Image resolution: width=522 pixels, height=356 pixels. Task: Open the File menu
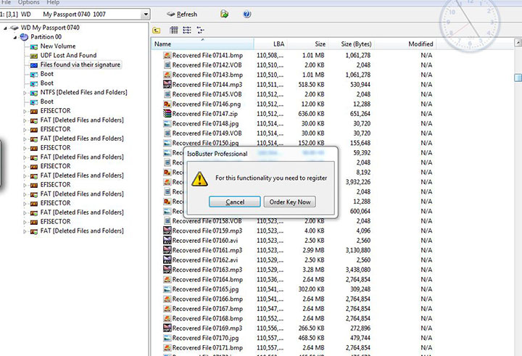pyautogui.click(x=6, y=2)
